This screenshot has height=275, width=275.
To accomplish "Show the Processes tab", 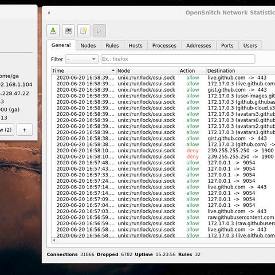I will [x=164, y=46].
